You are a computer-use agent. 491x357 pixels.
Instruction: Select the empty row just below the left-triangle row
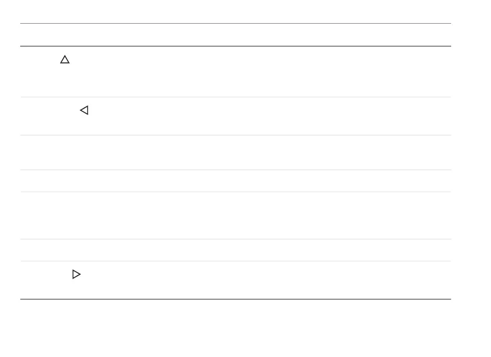[236, 153]
